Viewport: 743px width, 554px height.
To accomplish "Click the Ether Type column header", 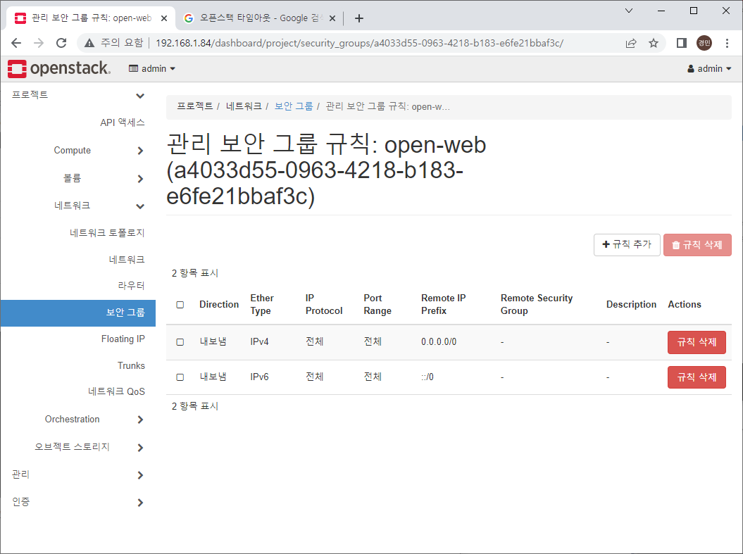I will tap(262, 305).
